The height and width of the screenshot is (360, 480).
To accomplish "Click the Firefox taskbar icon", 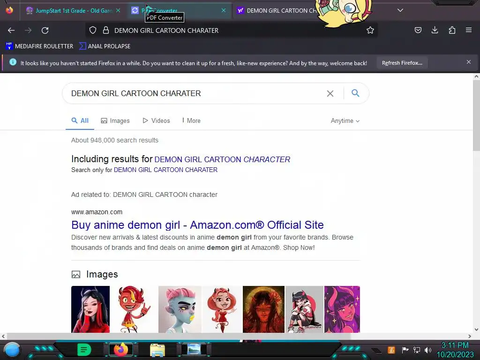I will (x=121, y=350).
